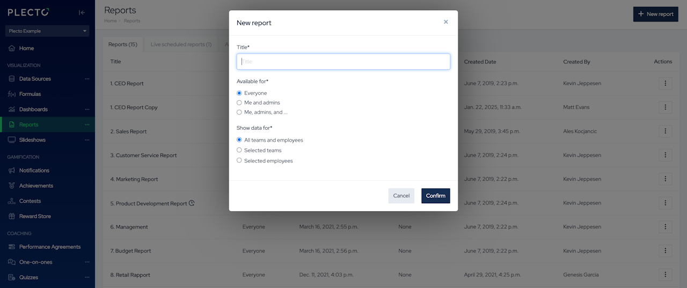Click the Notifications megaphone icon
687x288 pixels.
(x=12, y=171)
